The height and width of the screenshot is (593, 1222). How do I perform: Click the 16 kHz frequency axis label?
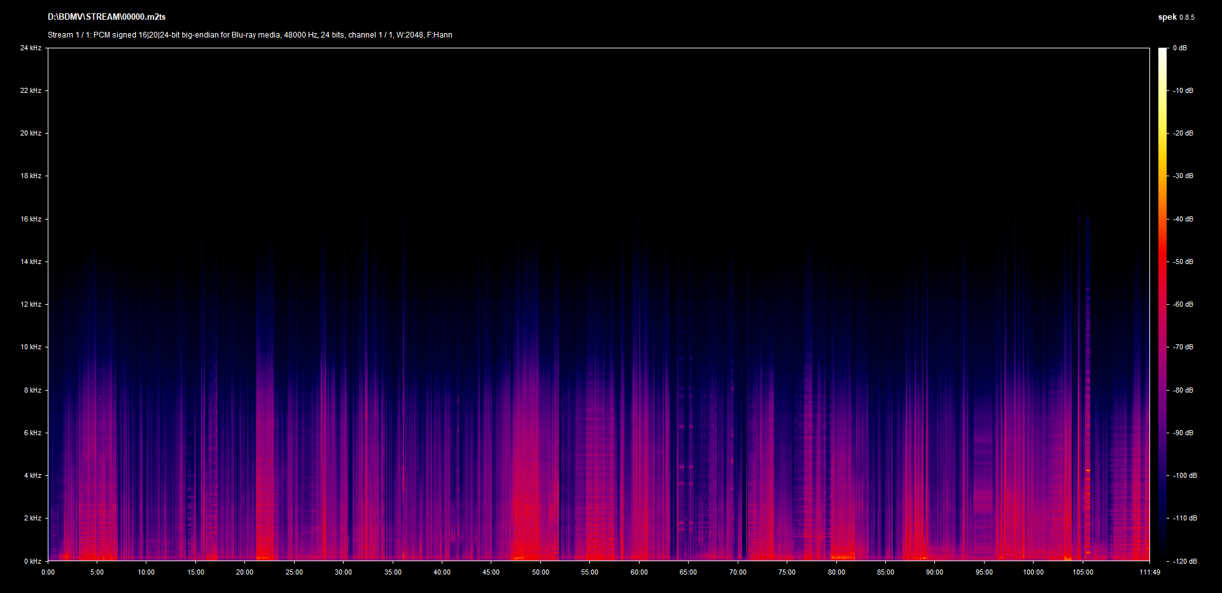coord(31,219)
